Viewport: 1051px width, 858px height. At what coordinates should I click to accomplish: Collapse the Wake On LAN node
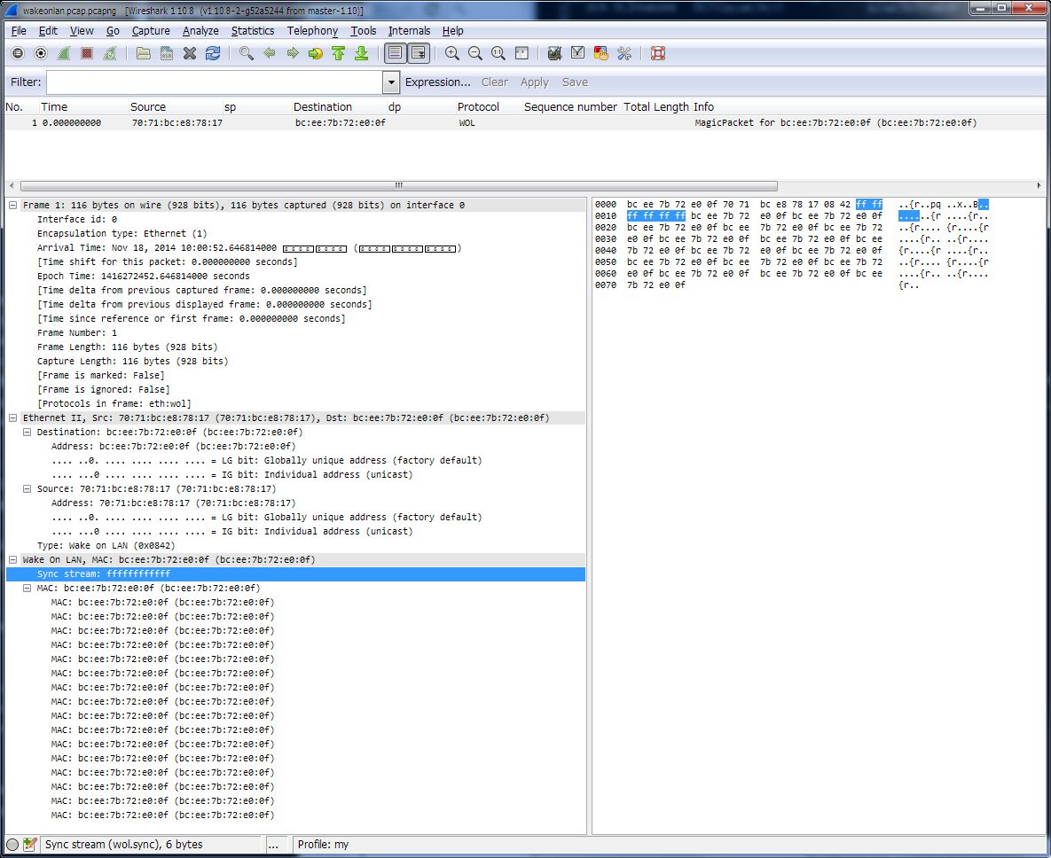point(12,560)
